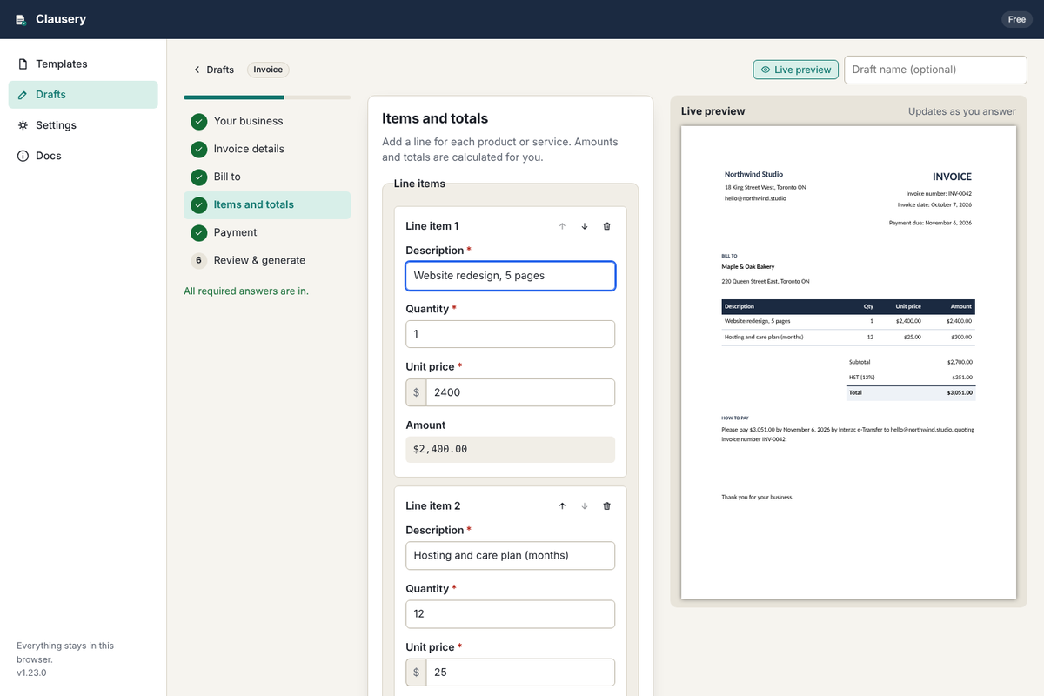Go to Invoice details step
This screenshot has height=696, width=1044.
click(267, 149)
